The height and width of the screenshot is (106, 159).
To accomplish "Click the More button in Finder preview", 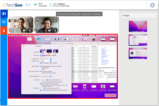I will pos(107,80).
